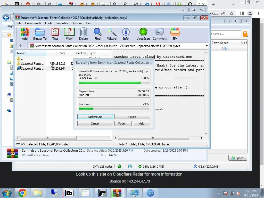Open extraction Mode settings
Screen dimensions: 264x198
coord(123,123)
